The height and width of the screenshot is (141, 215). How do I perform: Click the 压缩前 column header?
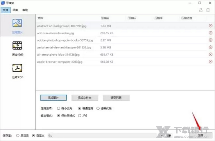coord(105,18)
